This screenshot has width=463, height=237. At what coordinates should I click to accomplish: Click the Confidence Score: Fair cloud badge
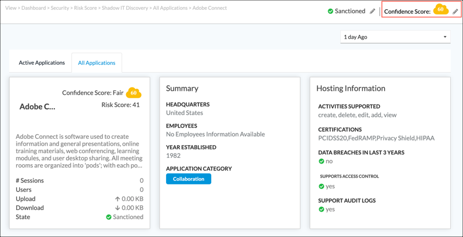click(x=134, y=93)
